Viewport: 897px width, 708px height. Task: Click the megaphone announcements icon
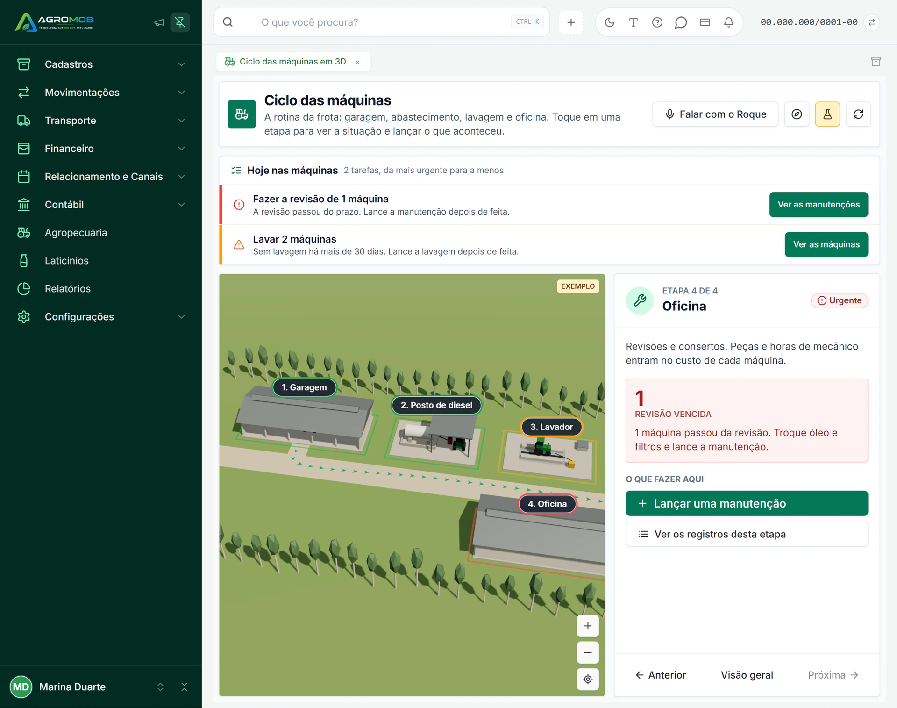(x=159, y=22)
